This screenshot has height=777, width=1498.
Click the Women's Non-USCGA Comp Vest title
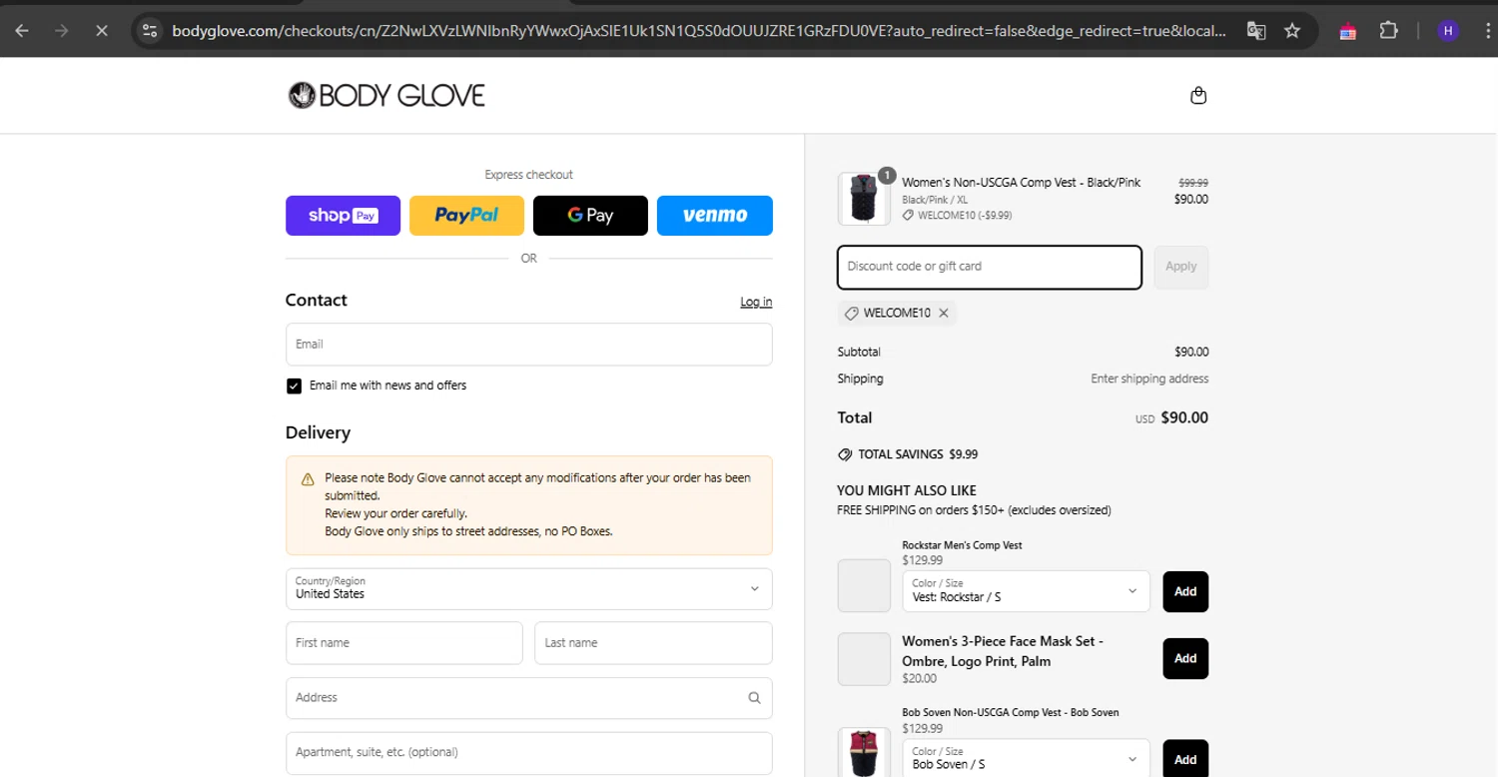[1021, 183]
